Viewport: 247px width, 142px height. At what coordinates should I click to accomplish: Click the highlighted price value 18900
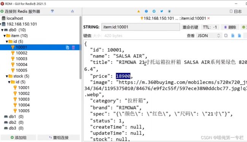click(x=123, y=76)
